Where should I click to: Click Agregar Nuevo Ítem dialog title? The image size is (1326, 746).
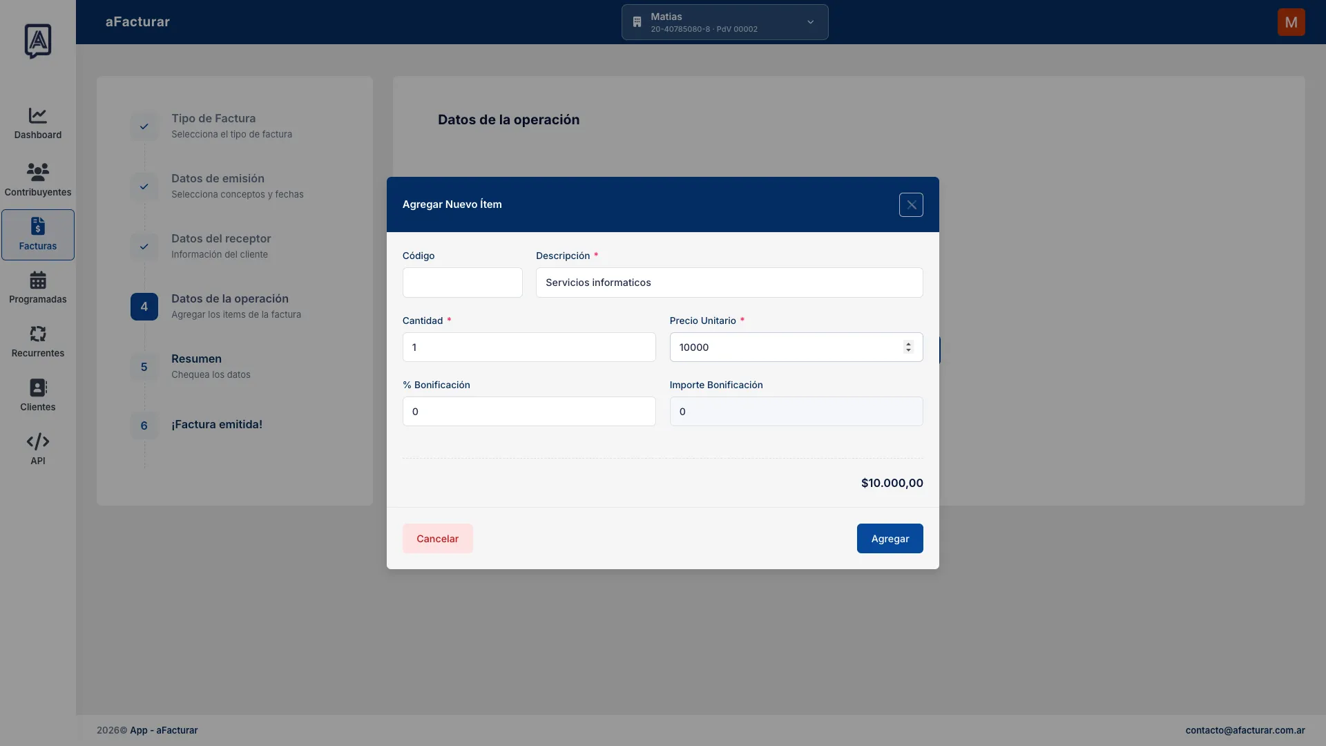[452, 204]
